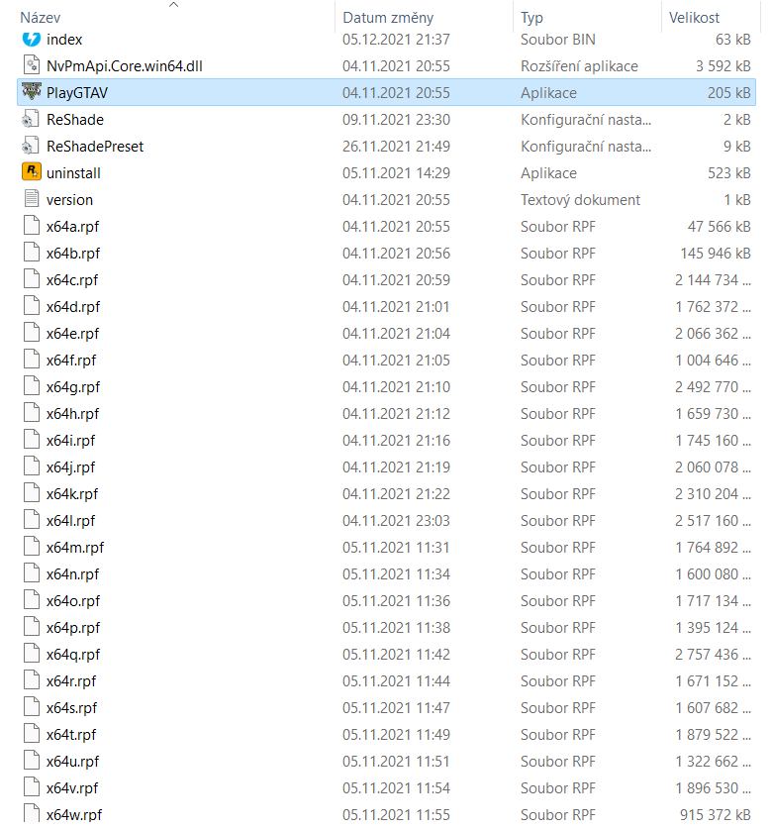The image size is (771, 829).
Task: Click the version text document icon
Action: click(x=32, y=199)
